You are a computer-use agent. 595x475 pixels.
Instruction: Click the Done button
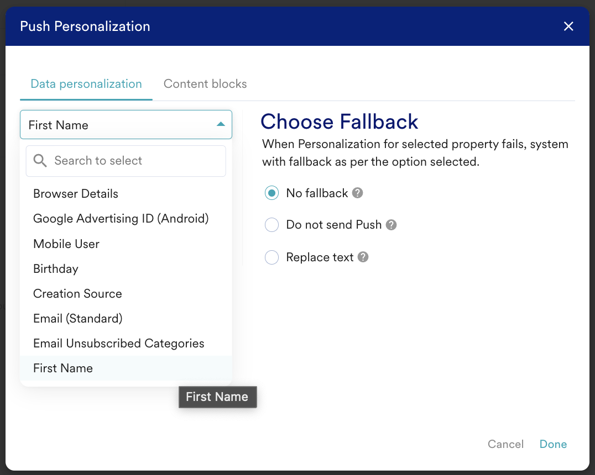pyautogui.click(x=553, y=444)
